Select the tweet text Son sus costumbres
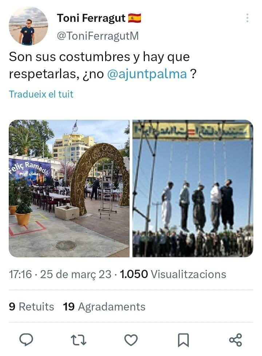This screenshot has width=262, height=356. click(70, 57)
